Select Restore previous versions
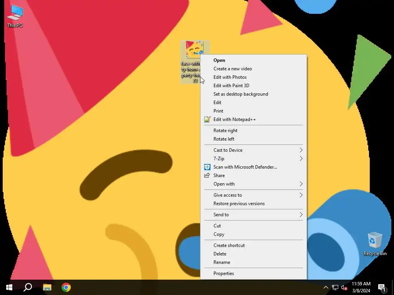Image resolution: width=394 pixels, height=295 pixels. (x=254, y=204)
